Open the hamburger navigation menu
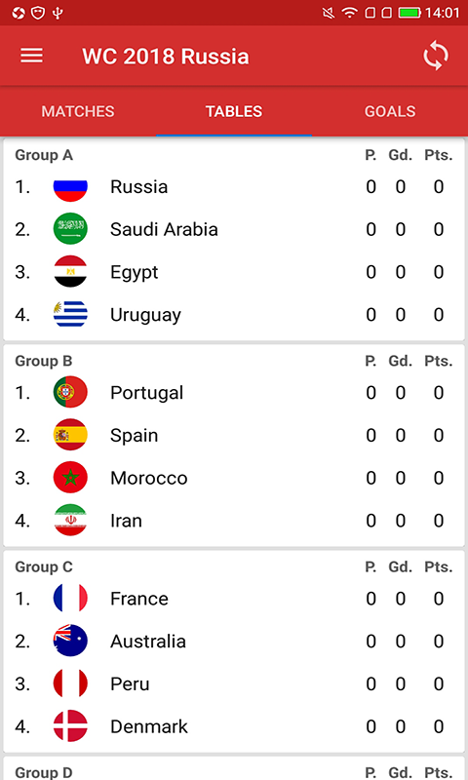This screenshot has width=468, height=780. (31, 56)
